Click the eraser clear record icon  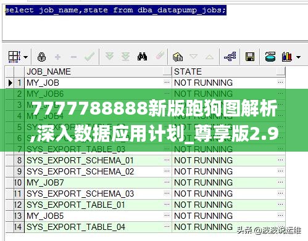(x=160, y=55)
